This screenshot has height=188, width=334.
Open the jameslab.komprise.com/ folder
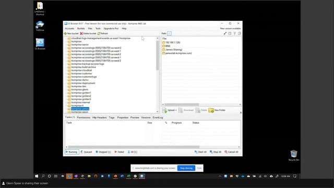[x=177, y=53]
